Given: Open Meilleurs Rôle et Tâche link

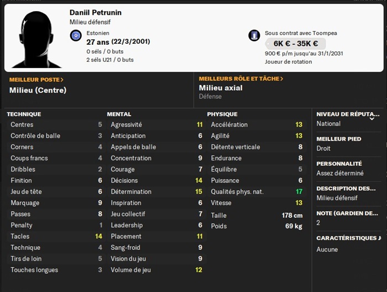Looking at the screenshot, I should coord(241,79).
